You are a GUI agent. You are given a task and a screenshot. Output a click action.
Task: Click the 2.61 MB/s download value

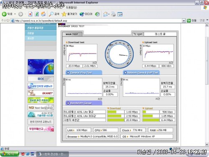click(90, 66)
